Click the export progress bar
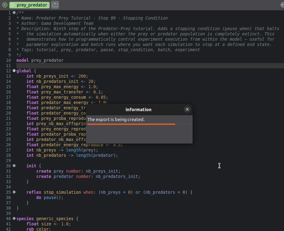Image resolution: width=284 pixels, height=231 pixels. [x=139, y=124]
